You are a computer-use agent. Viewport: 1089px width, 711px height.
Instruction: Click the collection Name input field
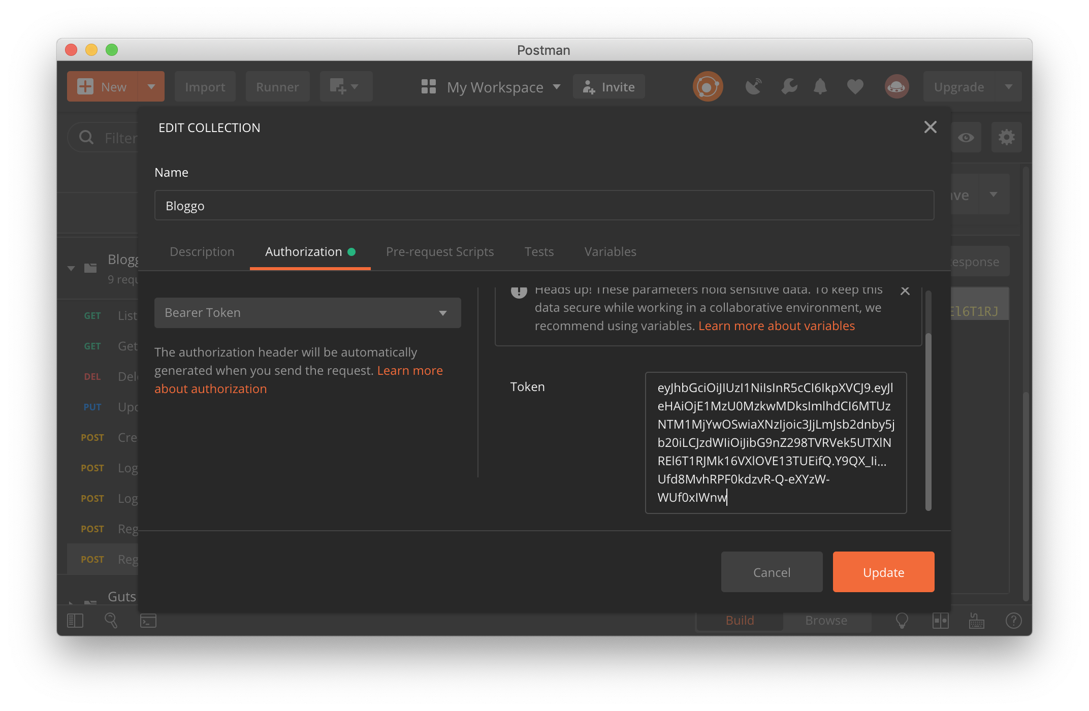click(543, 206)
